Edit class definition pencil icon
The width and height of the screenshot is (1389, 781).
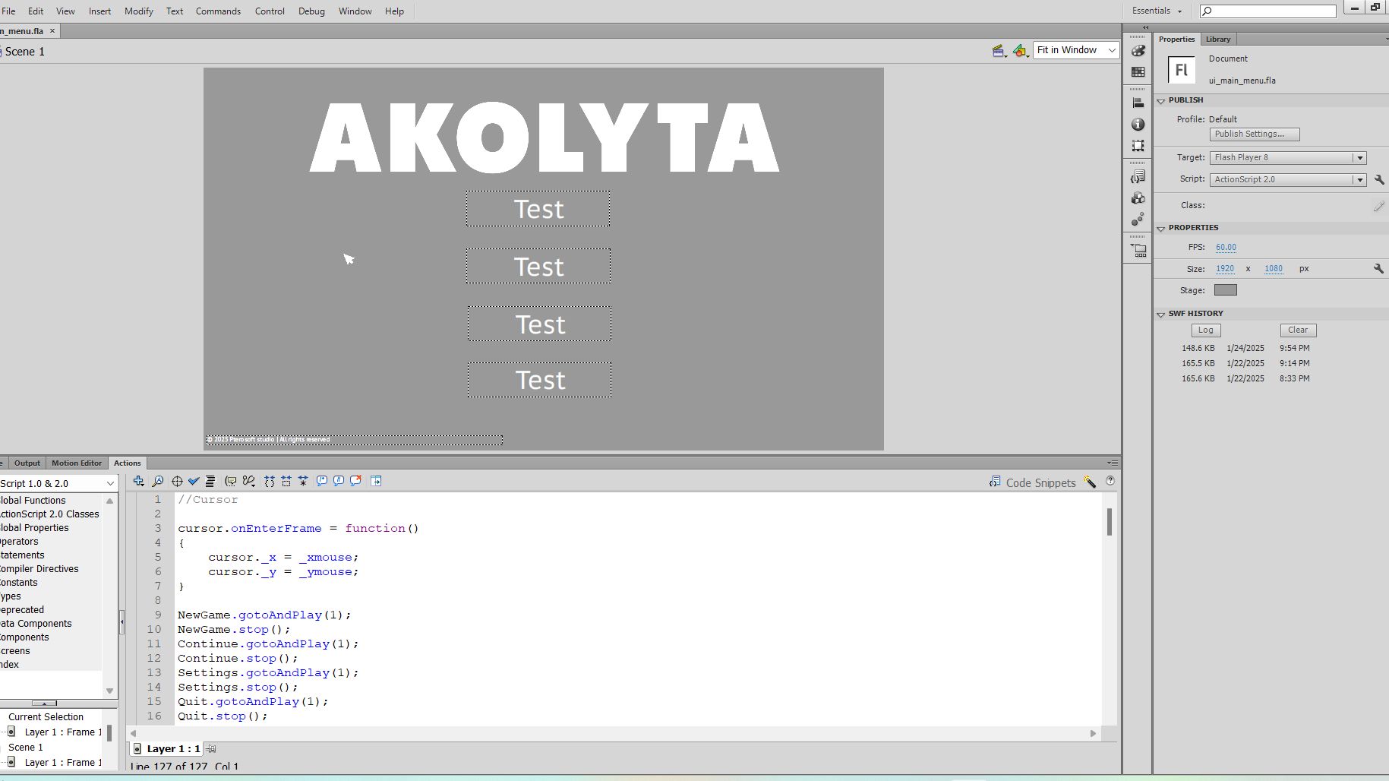click(x=1379, y=206)
